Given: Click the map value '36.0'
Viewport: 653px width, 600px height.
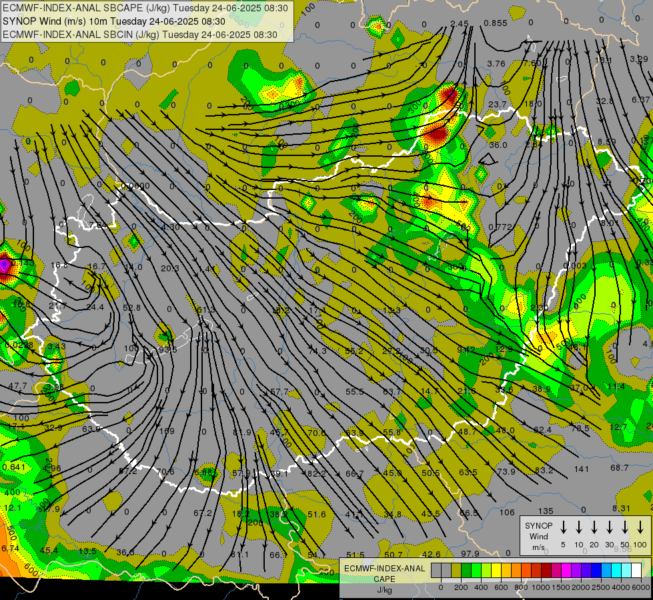Looking at the screenshot, I should tap(498, 145).
